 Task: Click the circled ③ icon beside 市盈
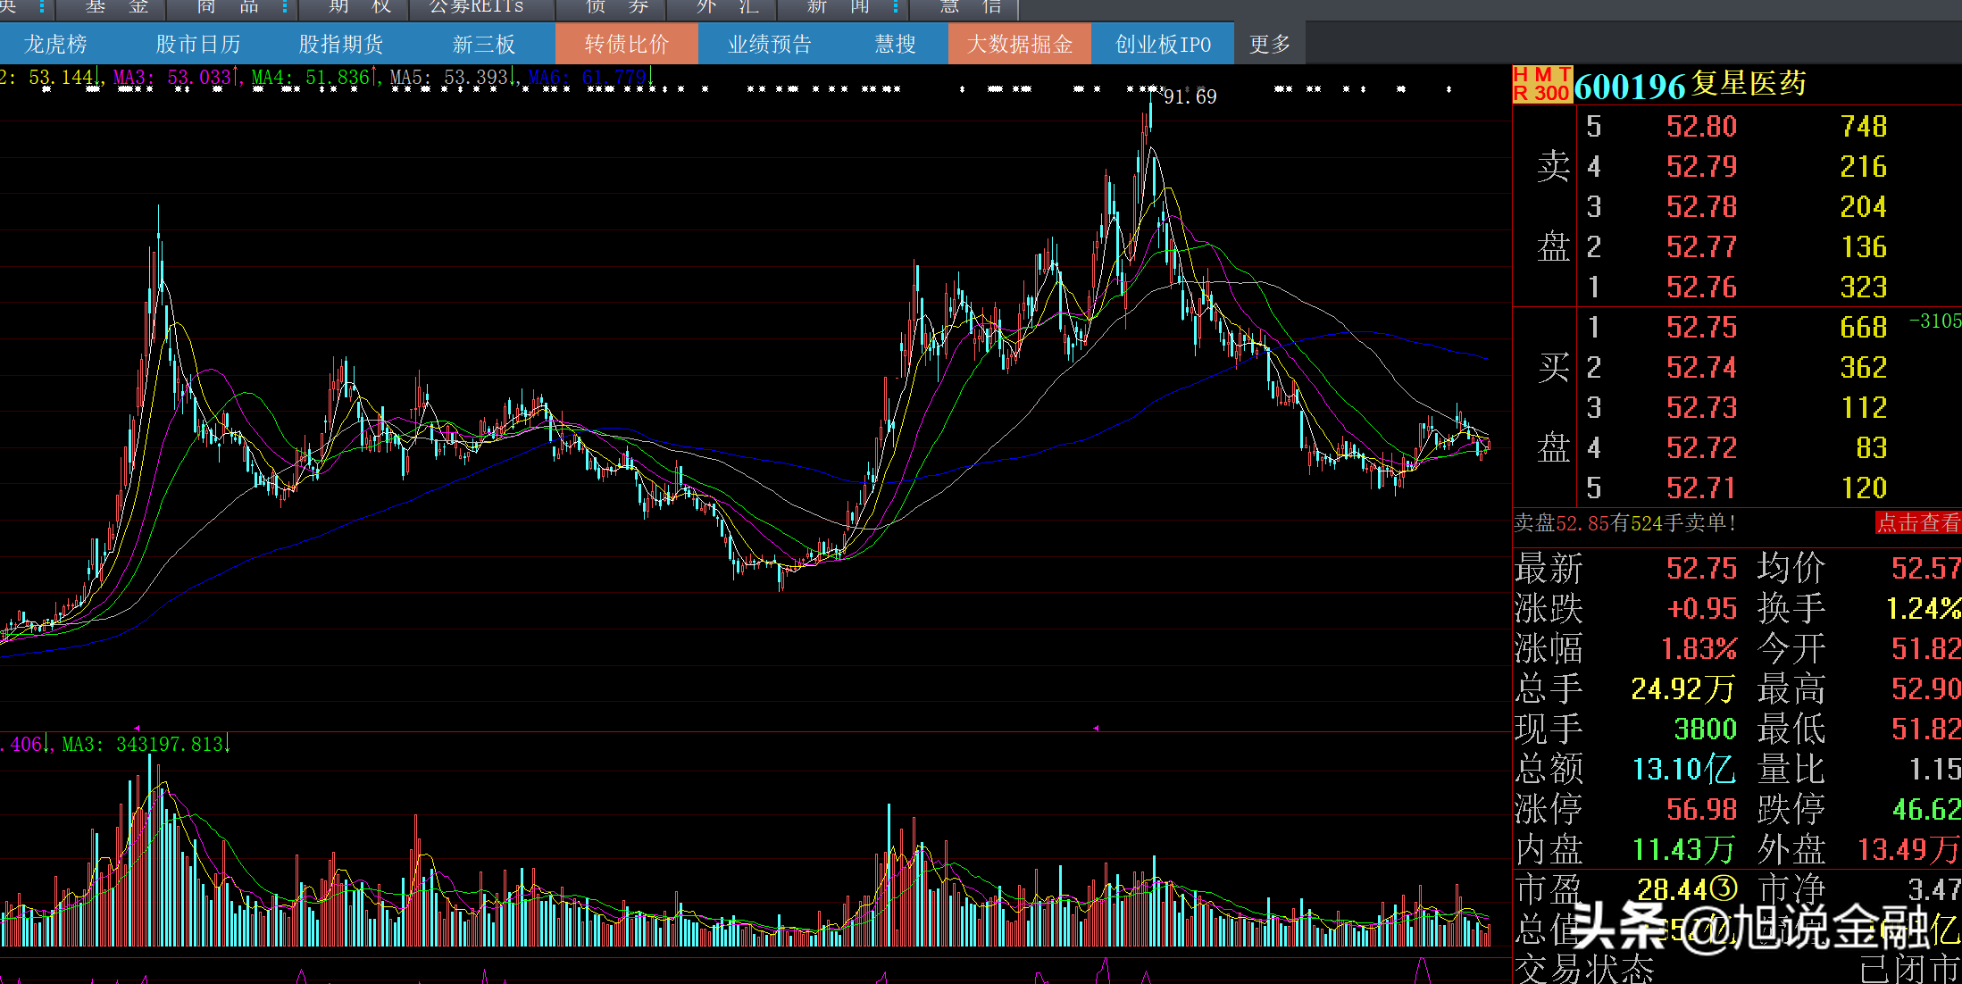(x=1724, y=889)
